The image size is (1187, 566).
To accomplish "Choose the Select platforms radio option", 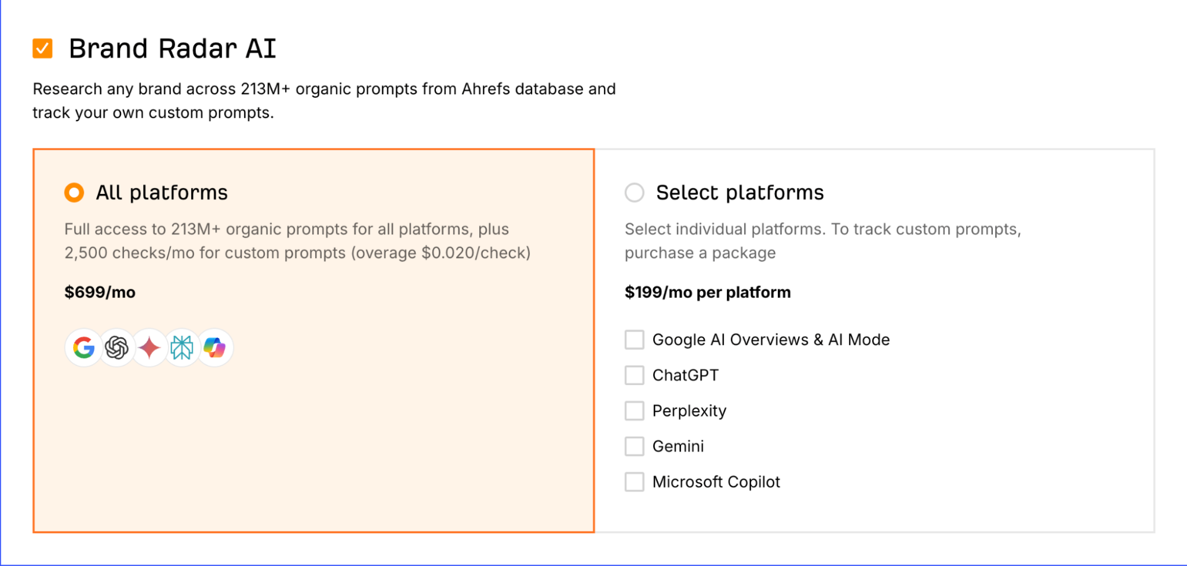I will pos(634,193).
